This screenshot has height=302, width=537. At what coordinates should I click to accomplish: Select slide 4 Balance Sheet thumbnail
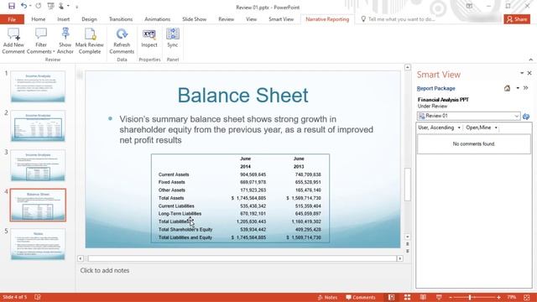click(38, 205)
